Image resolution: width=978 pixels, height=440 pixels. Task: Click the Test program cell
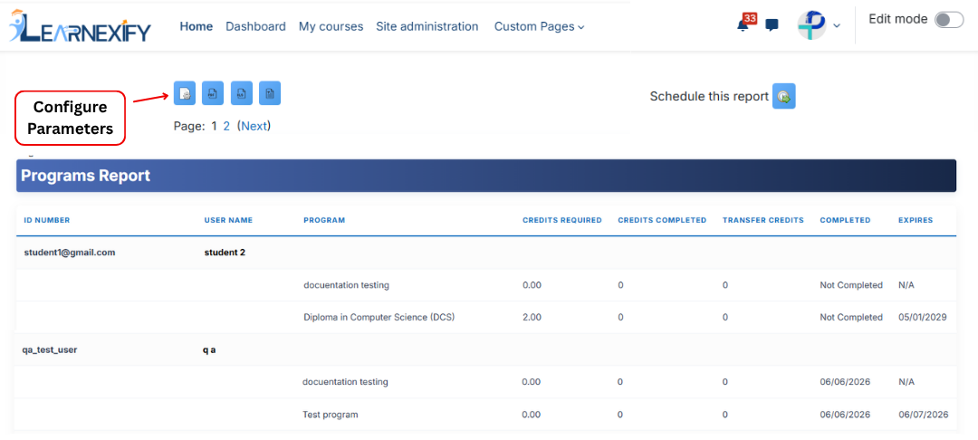click(331, 415)
